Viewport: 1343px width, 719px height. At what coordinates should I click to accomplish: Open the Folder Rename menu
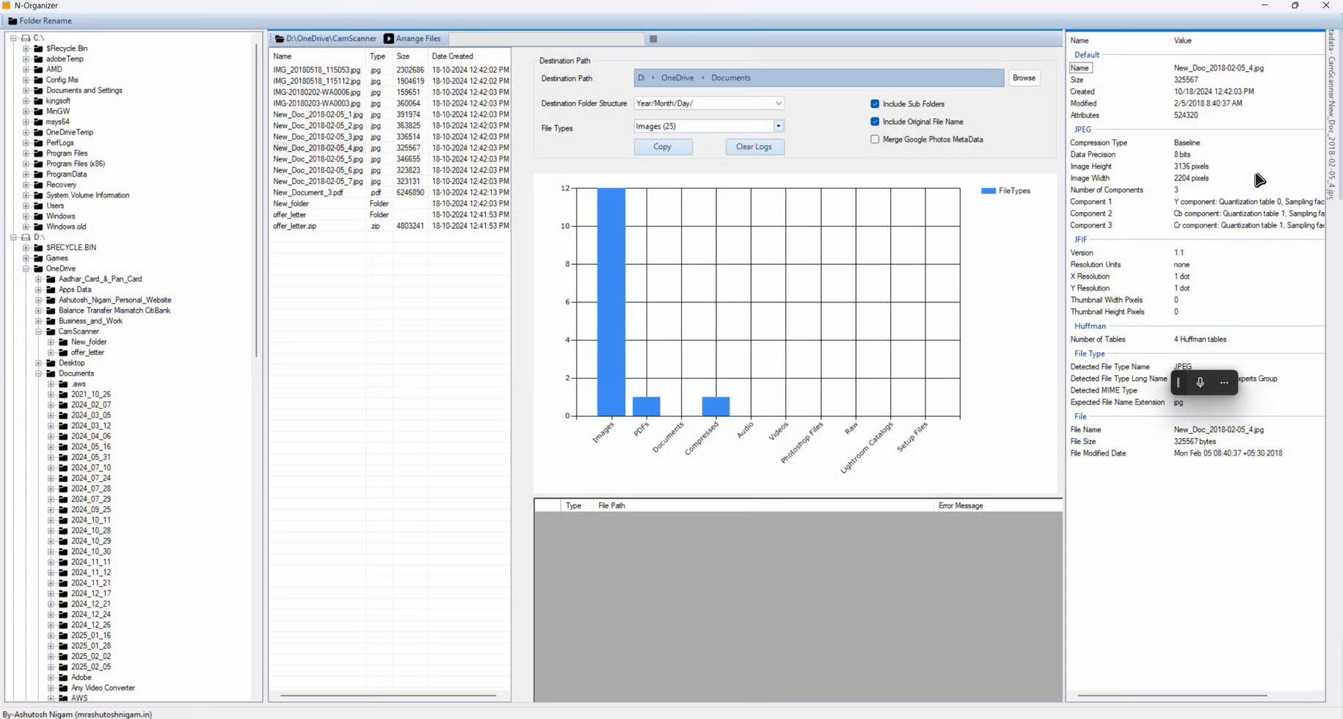point(45,21)
